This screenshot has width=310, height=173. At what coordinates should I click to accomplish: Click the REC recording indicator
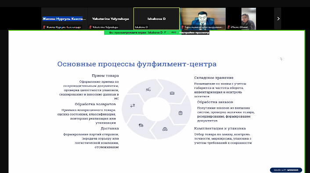173,32
